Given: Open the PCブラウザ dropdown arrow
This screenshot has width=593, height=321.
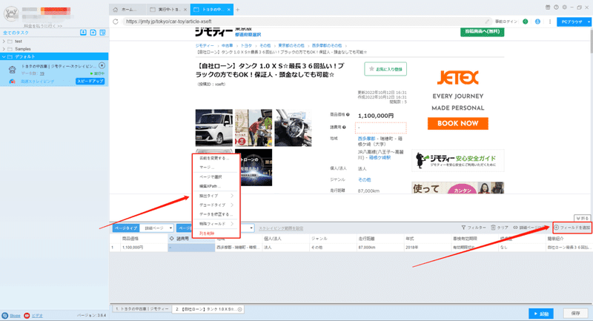Looking at the screenshot, I should [589, 22].
